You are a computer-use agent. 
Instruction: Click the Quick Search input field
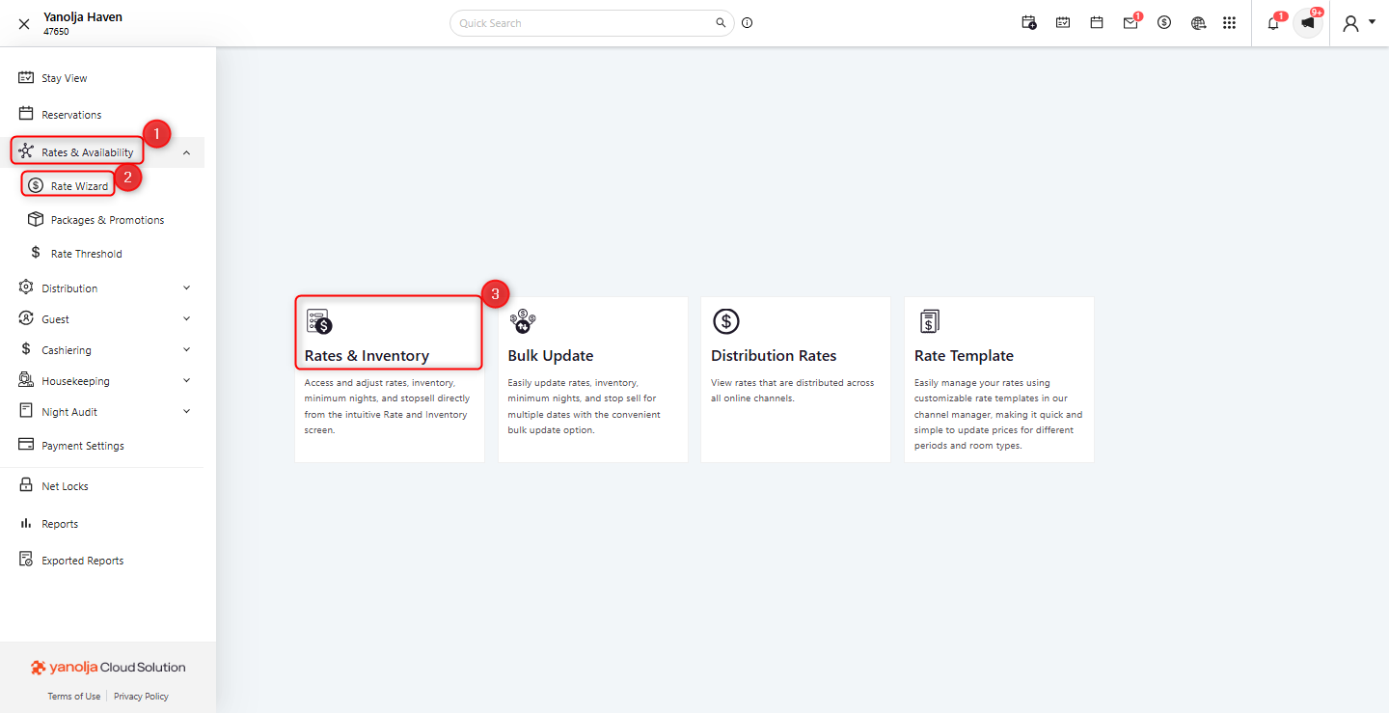click(591, 23)
